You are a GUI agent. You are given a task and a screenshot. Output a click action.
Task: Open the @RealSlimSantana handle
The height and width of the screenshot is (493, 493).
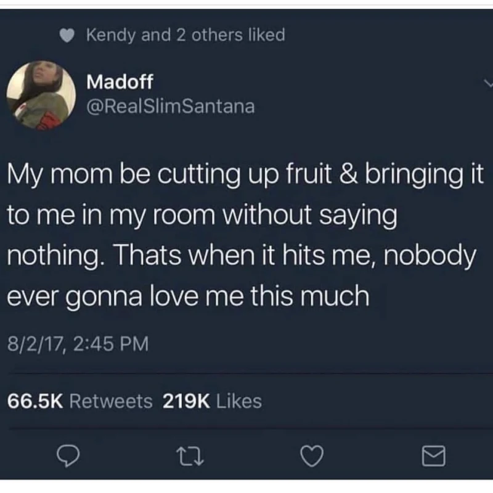(171, 107)
